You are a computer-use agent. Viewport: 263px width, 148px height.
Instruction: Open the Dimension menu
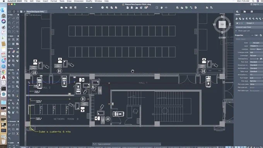[79, 1]
